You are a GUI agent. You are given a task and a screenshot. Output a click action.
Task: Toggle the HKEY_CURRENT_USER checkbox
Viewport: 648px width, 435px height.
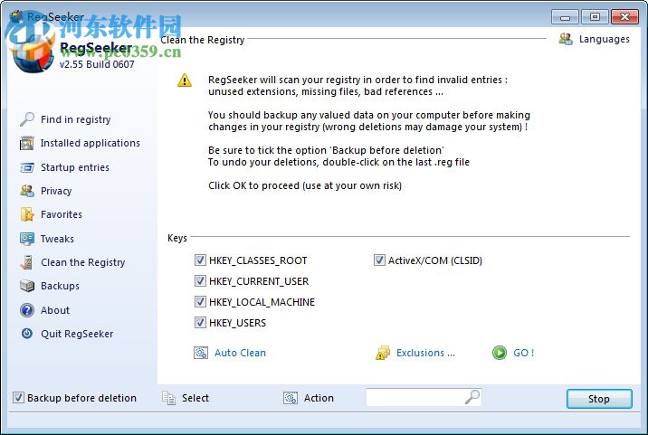[200, 281]
